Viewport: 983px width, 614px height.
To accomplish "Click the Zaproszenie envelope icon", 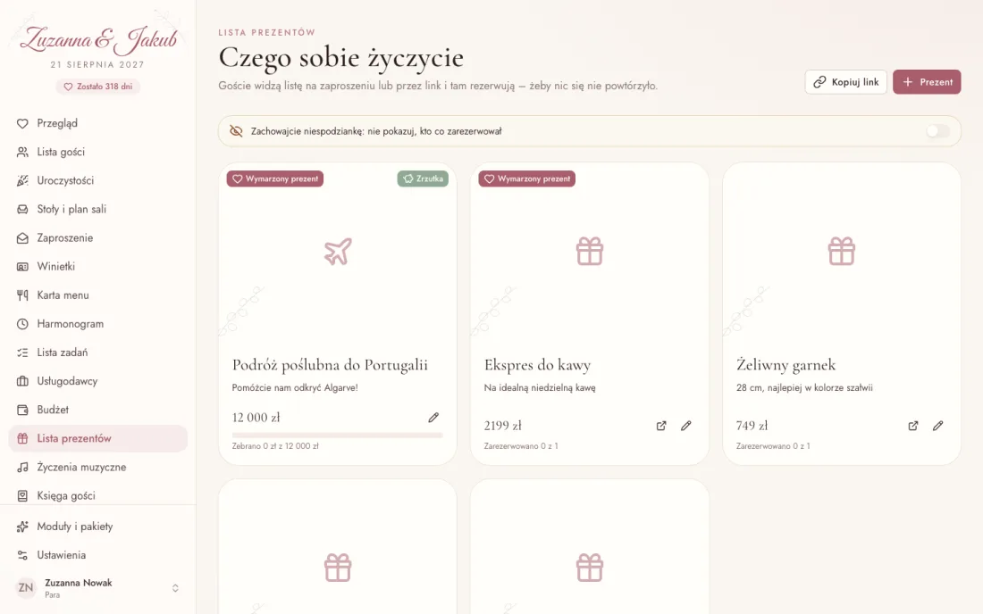I will (22, 238).
